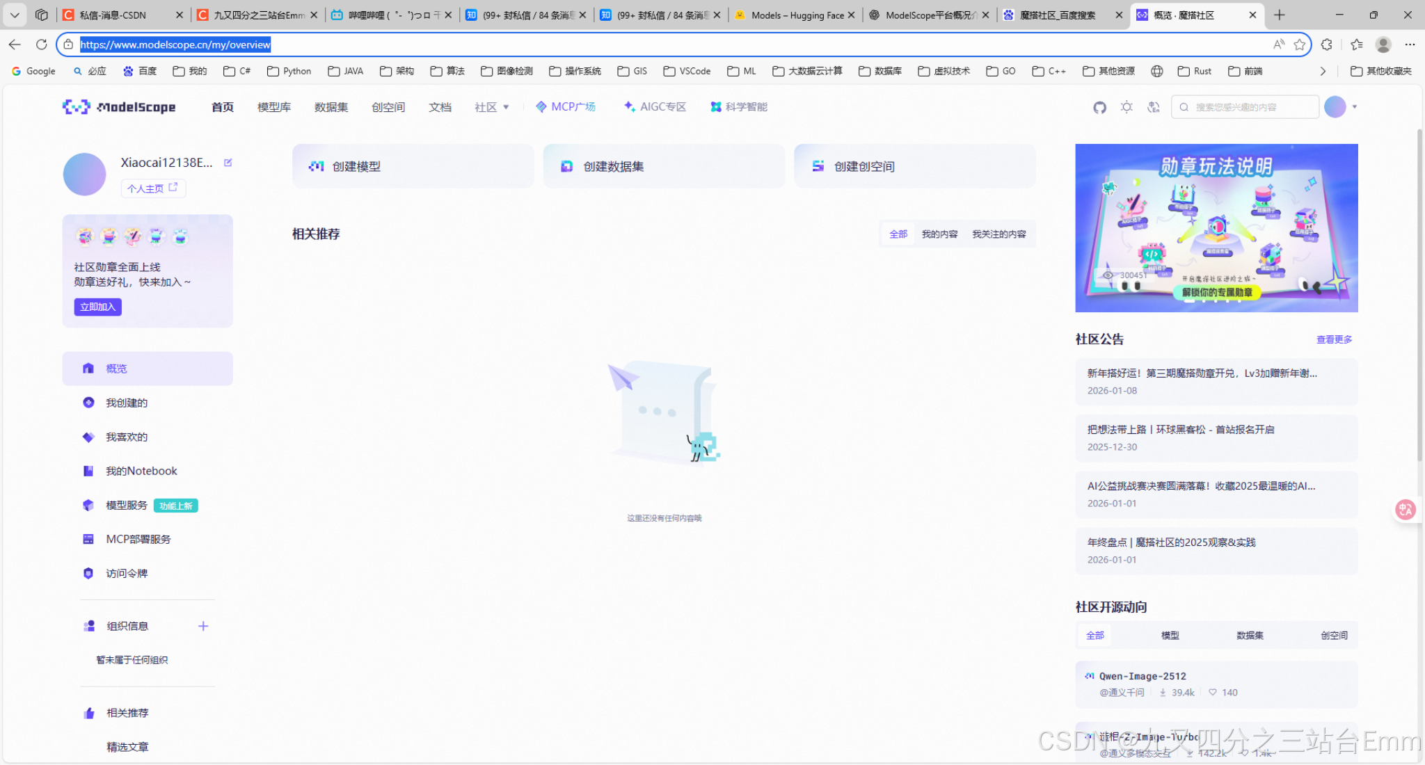Open the 访问令牌 sidebar item
This screenshot has width=1425, height=765.
(x=127, y=573)
